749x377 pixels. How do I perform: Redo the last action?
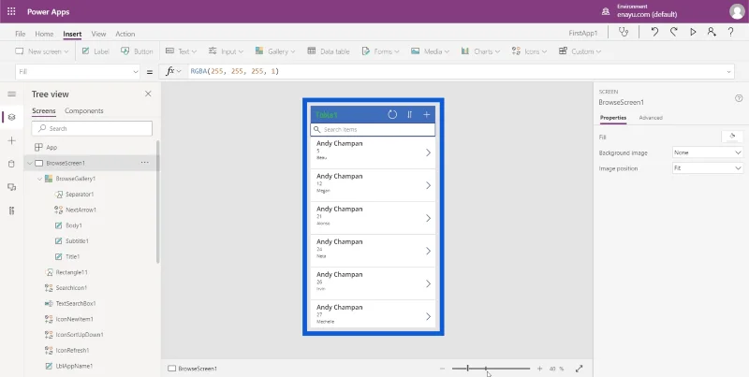673,33
